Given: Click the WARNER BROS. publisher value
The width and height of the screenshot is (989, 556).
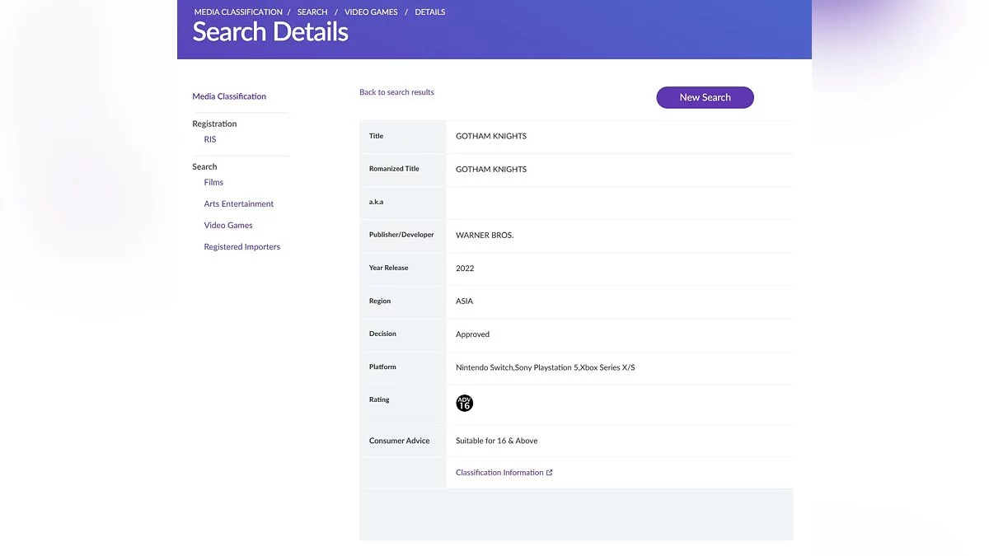Looking at the screenshot, I should [485, 236].
